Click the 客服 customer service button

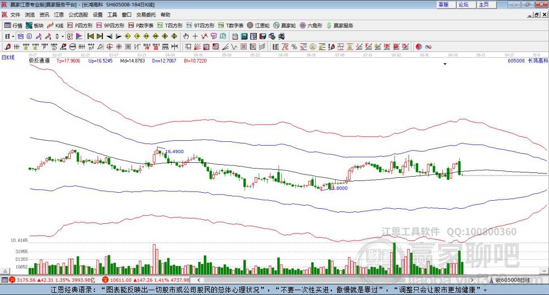[x=446, y=4]
